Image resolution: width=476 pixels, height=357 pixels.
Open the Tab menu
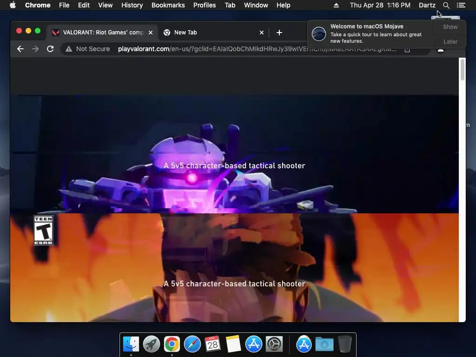230,5
